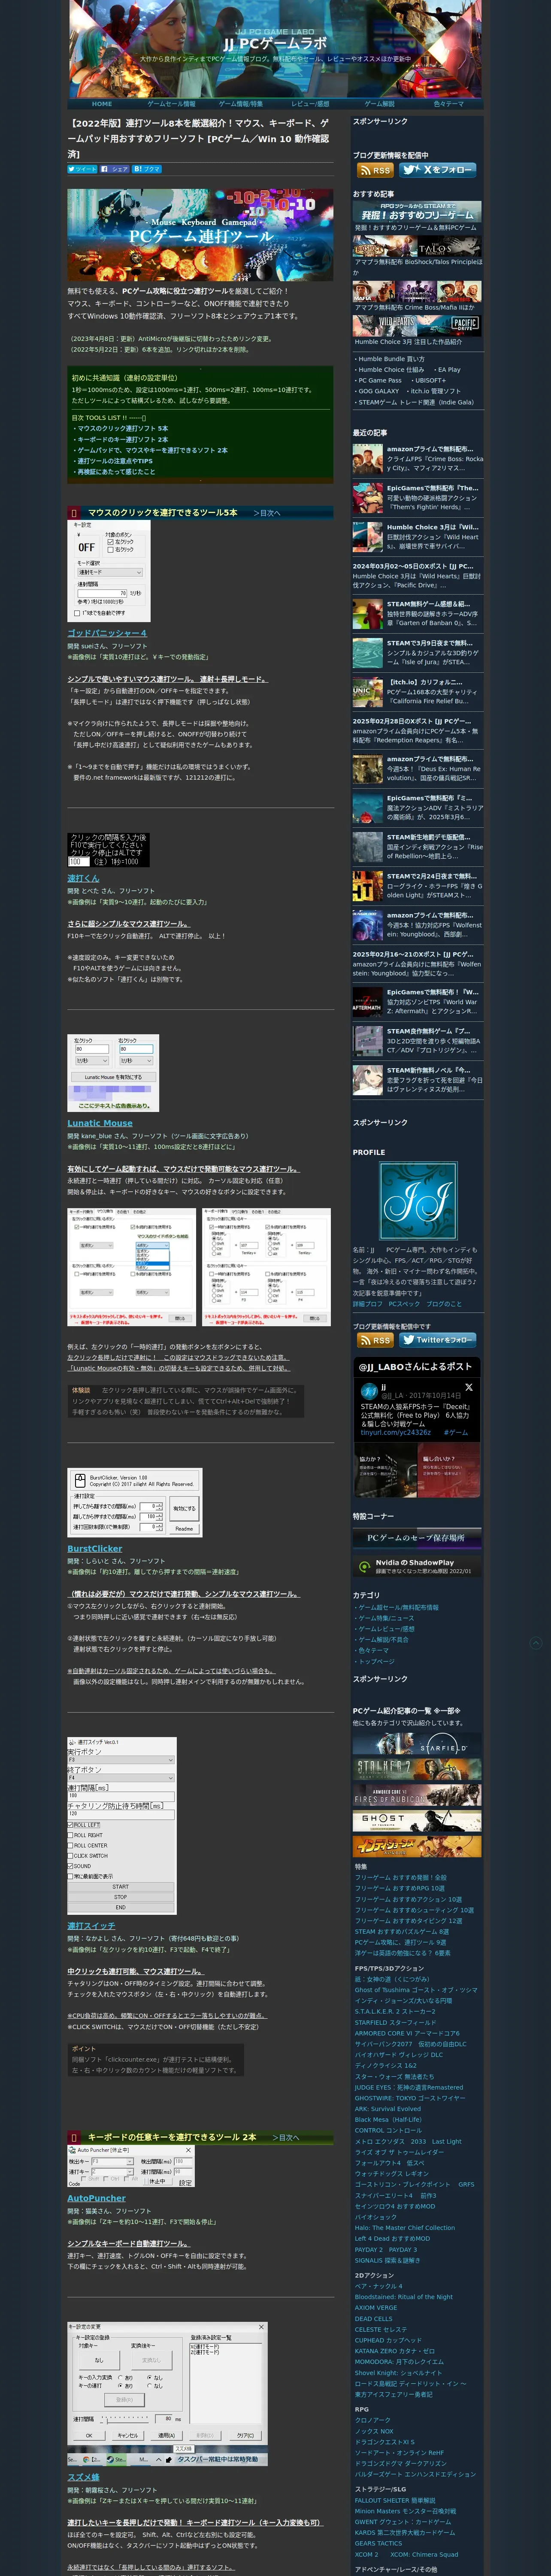Click the Readme button in the BurstClicker screenshot

click(184, 1528)
